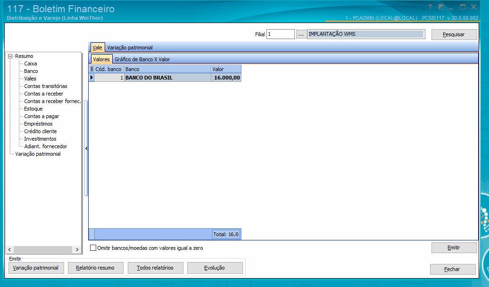
Task: Click the Total: 16.0 footer cell
Action: (226, 234)
